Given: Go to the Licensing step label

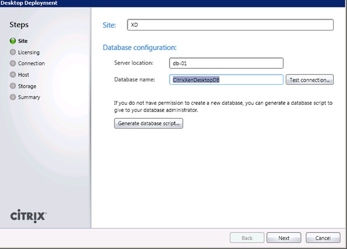Looking at the screenshot, I should pos(29,53).
